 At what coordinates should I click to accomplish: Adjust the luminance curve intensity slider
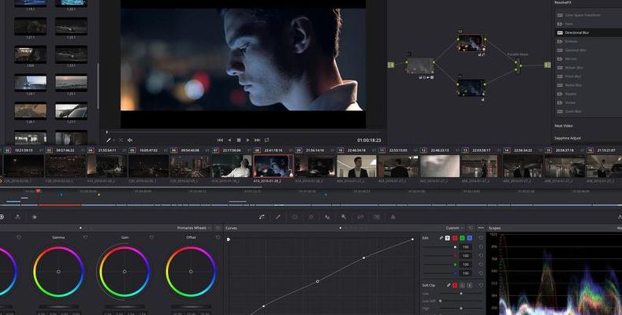(439, 246)
